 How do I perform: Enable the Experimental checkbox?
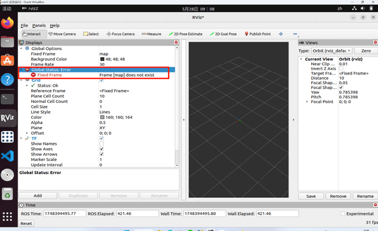(x=343, y=214)
